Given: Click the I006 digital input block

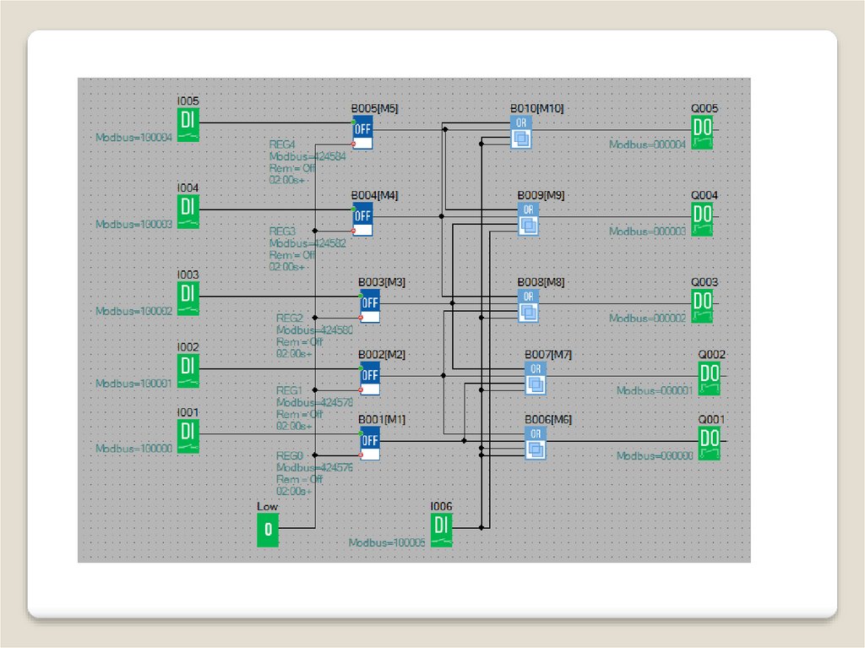Looking at the screenshot, I should [441, 529].
